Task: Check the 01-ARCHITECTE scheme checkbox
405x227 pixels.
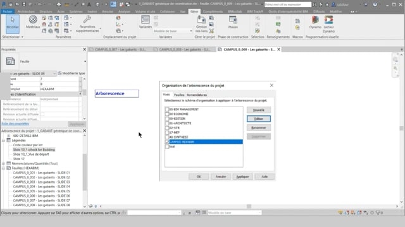Action: 167,124
